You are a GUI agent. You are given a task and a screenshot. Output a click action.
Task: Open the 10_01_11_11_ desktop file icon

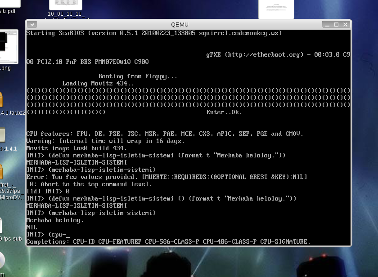[x=66, y=9]
